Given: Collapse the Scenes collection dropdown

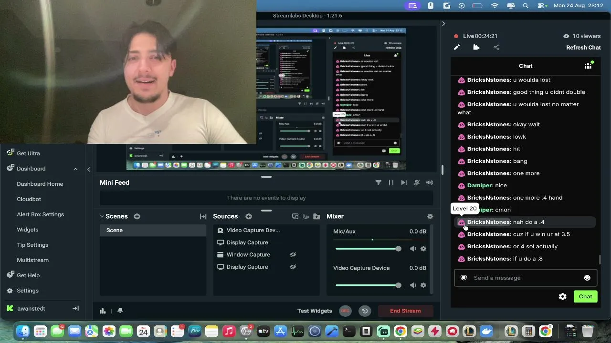Looking at the screenshot, I should (x=102, y=216).
